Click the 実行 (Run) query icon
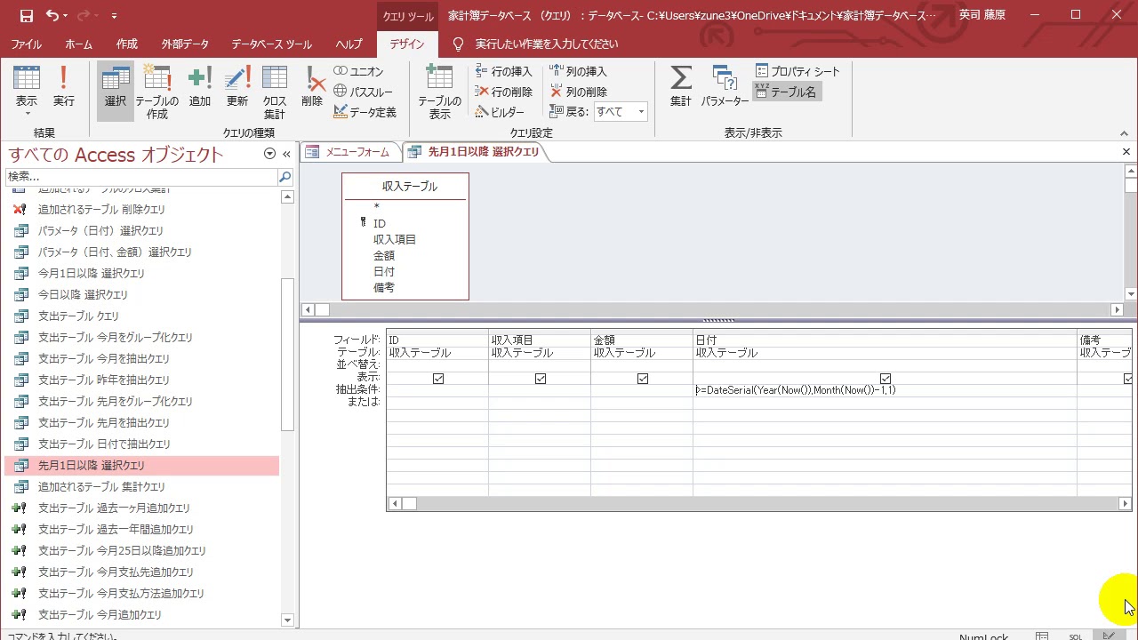Screen dimensions: 1138x640 (x=63, y=87)
